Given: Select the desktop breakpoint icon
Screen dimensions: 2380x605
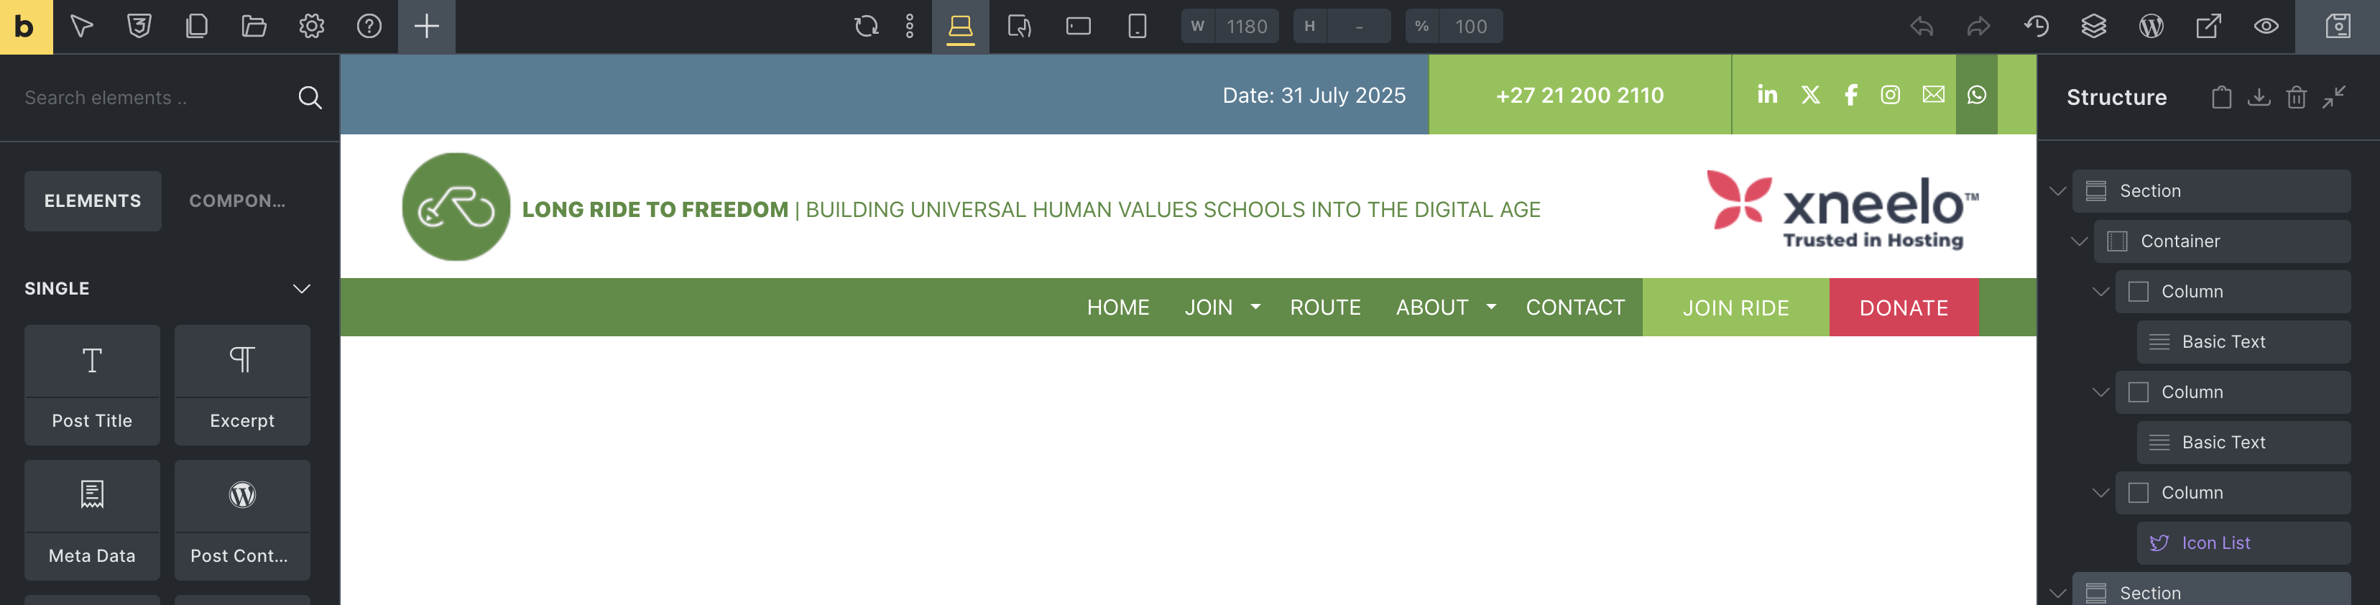Looking at the screenshot, I should point(961,27).
